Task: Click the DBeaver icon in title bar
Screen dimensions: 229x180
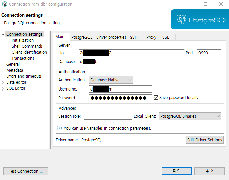Action: [x=5, y=4]
